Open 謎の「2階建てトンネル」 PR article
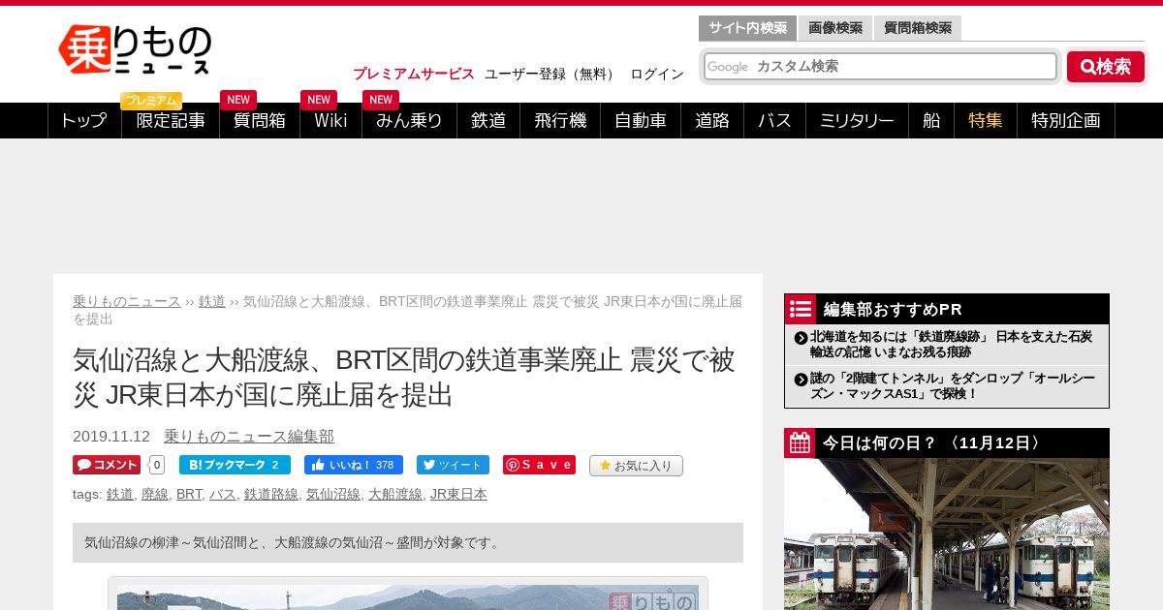The height and width of the screenshot is (610, 1163). click(951, 385)
